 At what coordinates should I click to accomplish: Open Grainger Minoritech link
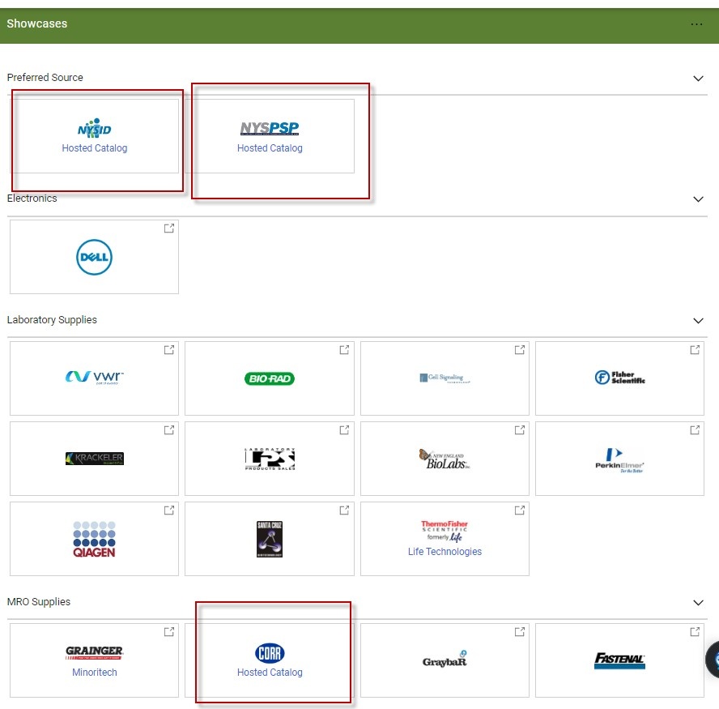coord(94,673)
